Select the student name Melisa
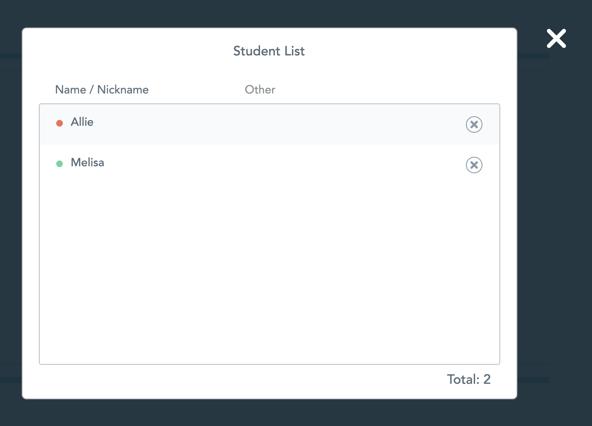 click(x=87, y=163)
